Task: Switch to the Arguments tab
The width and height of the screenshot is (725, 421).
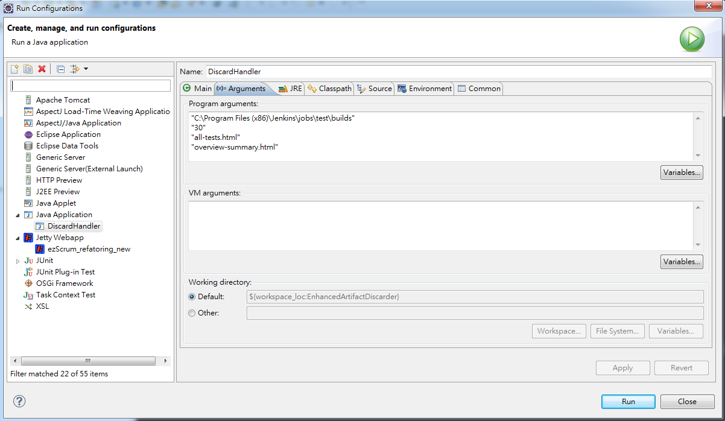Action: (243, 88)
